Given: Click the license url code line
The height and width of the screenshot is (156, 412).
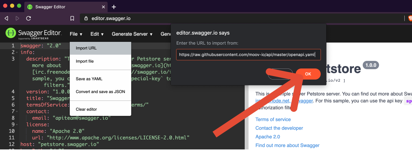Looking at the screenshot, I should (111, 137).
